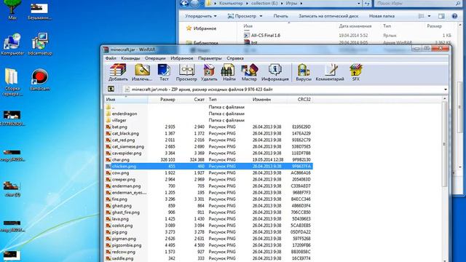The height and width of the screenshot is (262, 466).
Task: Select the All-CS Final 1.6 file in Explorer
Action: [x=265, y=36]
